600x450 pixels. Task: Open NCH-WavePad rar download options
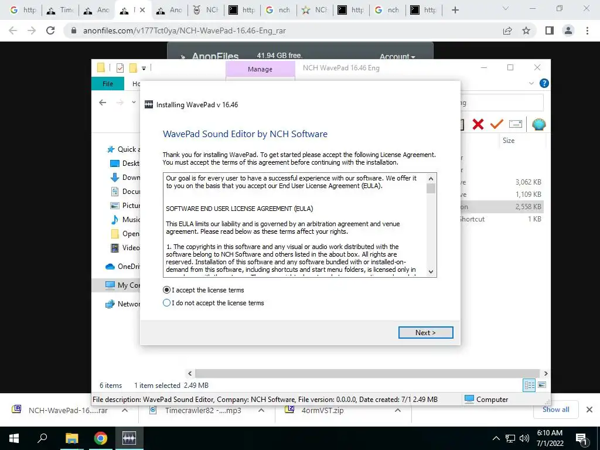click(125, 410)
